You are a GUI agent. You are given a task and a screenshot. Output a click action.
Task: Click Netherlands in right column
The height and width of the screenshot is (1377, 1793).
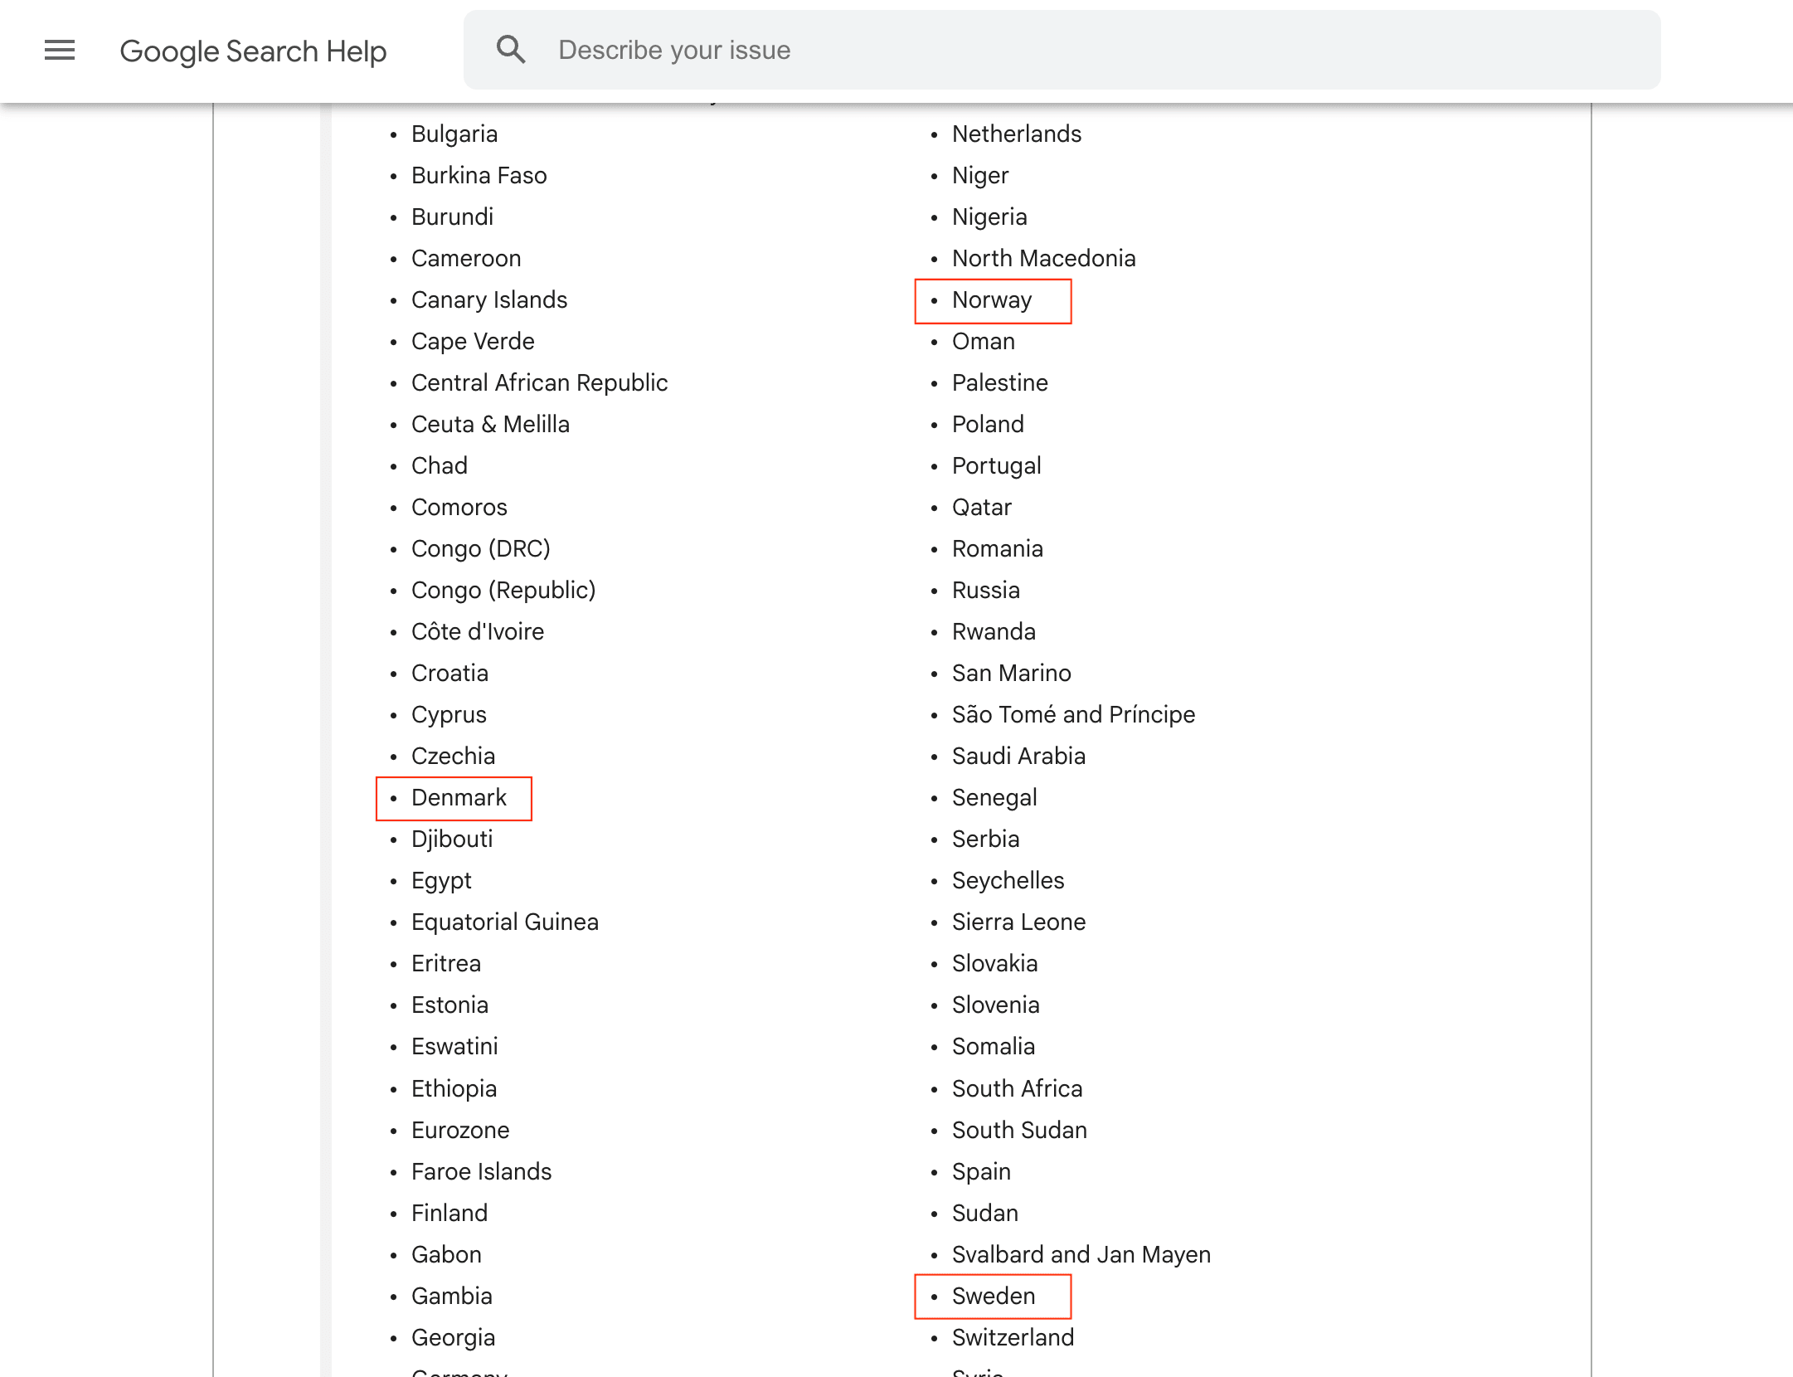click(1017, 134)
